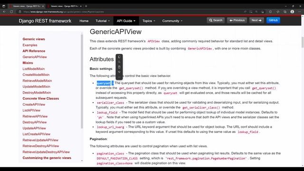Select RetrieveDestroyAPIView in the sidebar

tap(41, 146)
